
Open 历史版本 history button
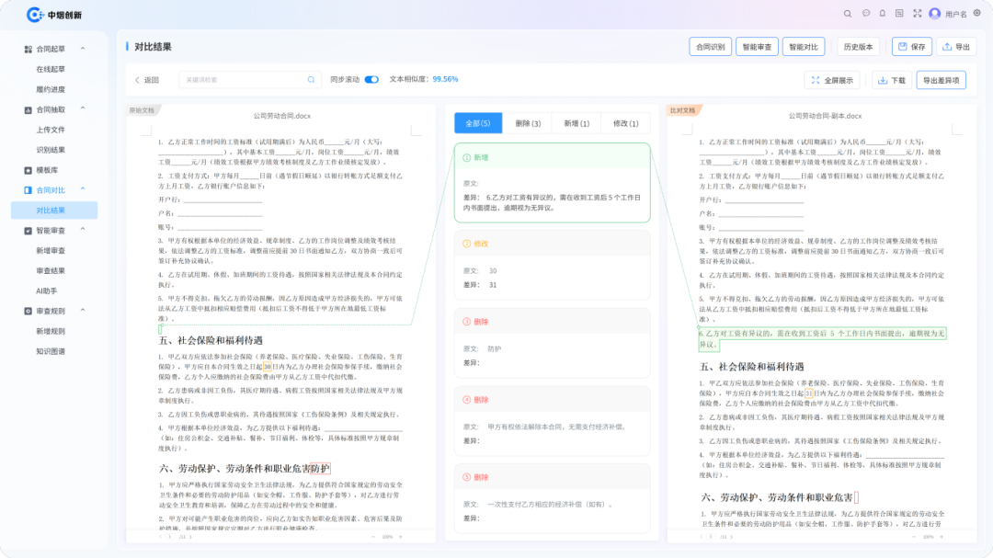pos(858,47)
